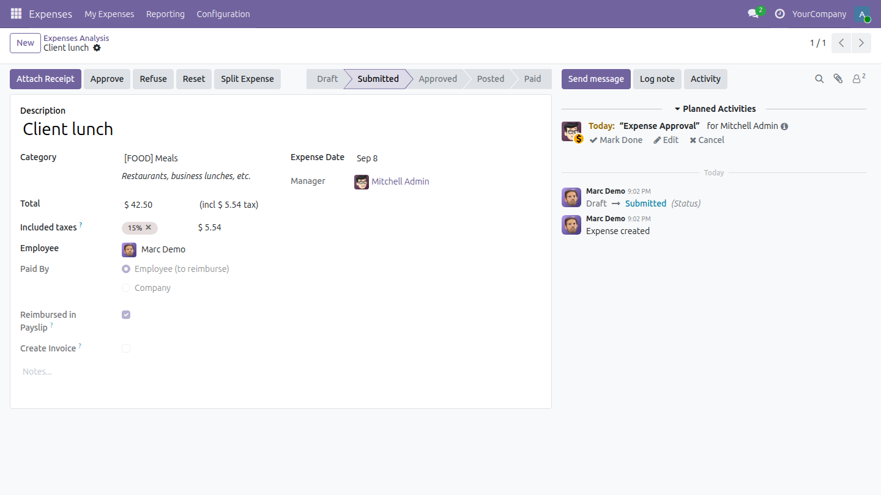Open attachments with the paperclip icon
Viewport: 881px width, 495px height.
click(838, 79)
